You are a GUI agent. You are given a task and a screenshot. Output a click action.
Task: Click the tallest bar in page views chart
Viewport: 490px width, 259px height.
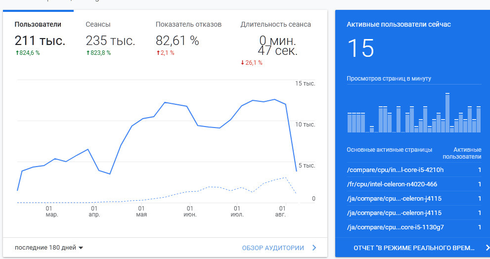coord(447,113)
